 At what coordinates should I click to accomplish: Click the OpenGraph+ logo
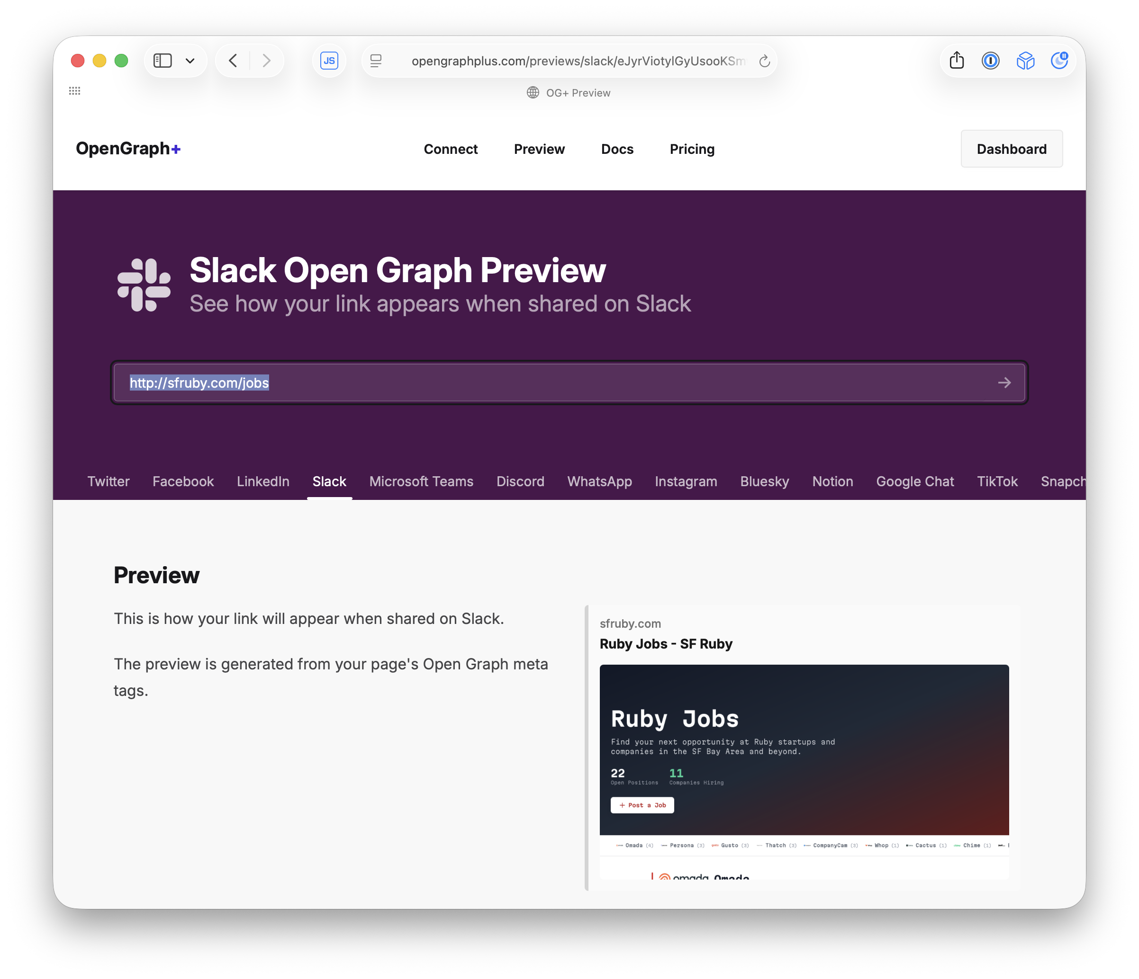click(128, 148)
